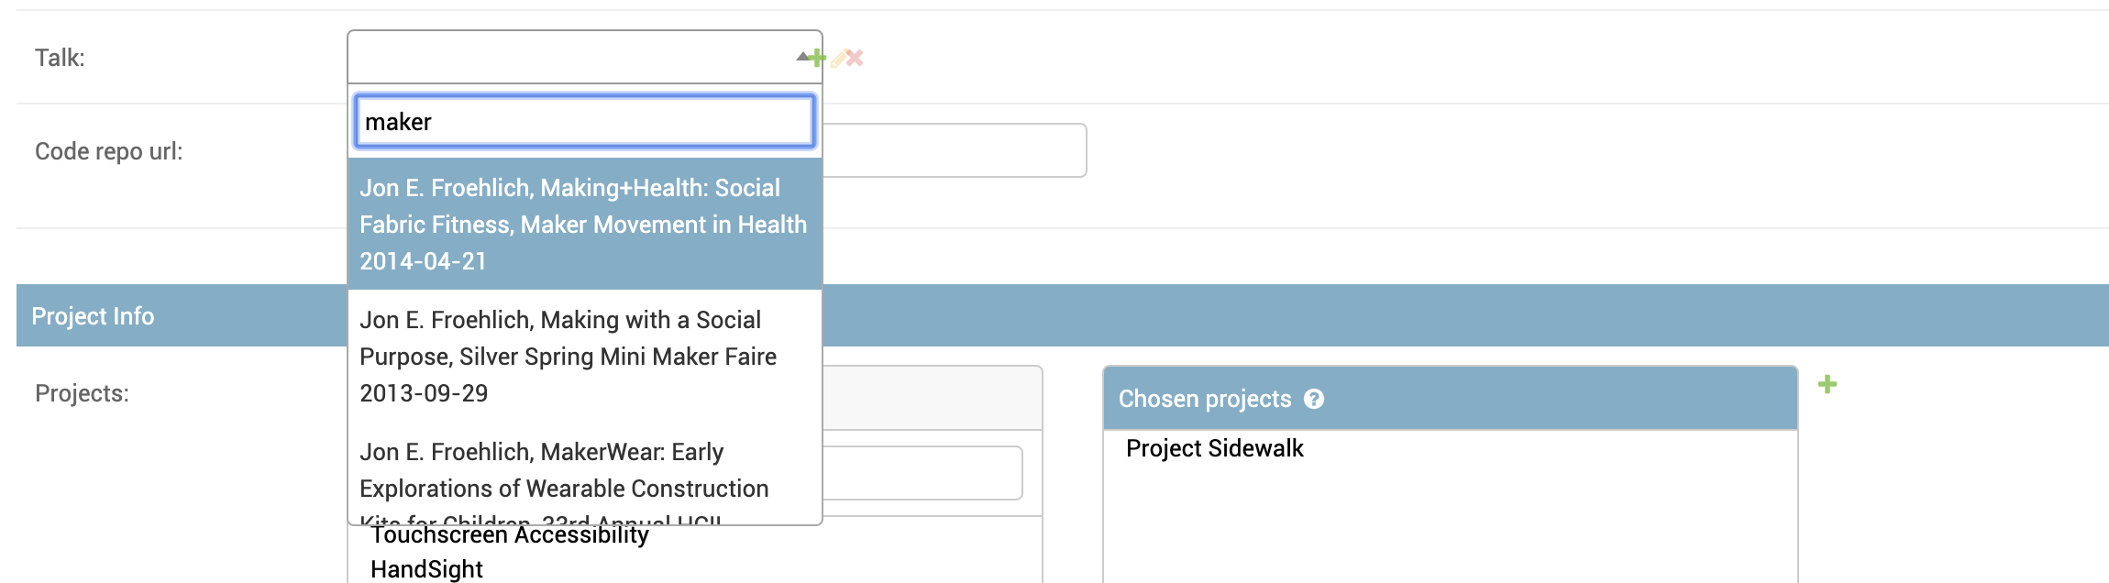The height and width of the screenshot is (583, 2109).
Task: Select Touchscreen Accessibility in the projects list
Action: (510, 534)
